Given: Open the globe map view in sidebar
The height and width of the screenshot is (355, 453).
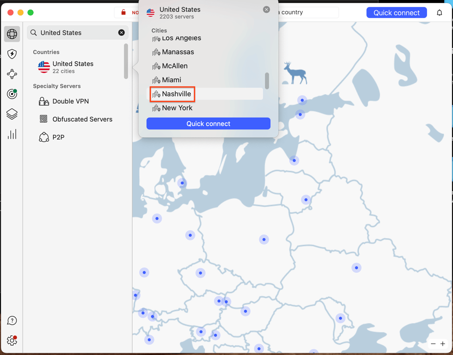Looking at the screenshot, I should pos(12,34).
